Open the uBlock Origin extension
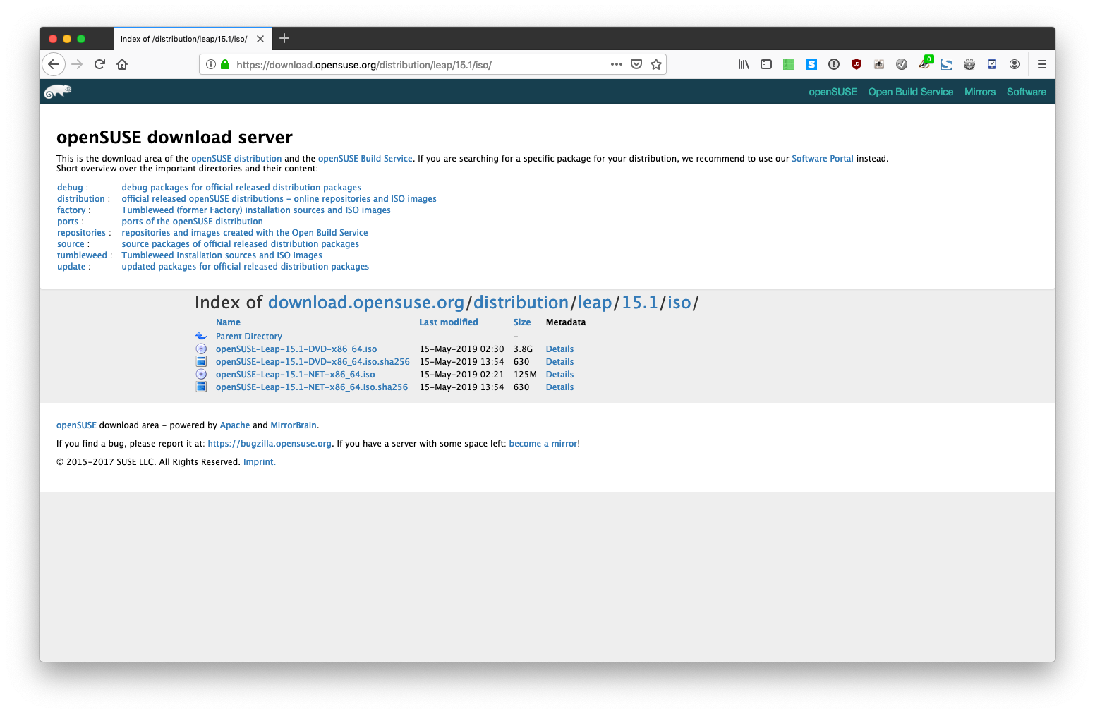 (857, 64)
